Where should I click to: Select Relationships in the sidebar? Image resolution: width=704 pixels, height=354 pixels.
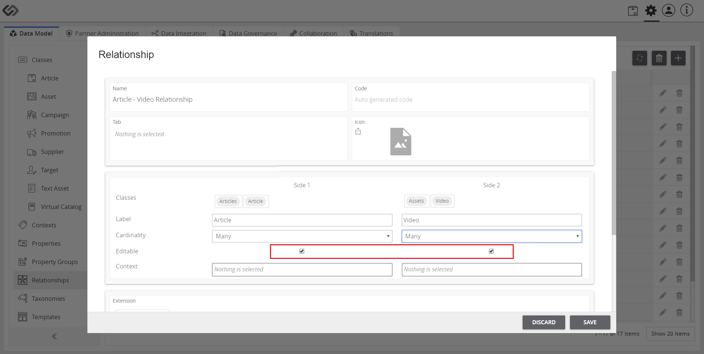coord(50,280)
